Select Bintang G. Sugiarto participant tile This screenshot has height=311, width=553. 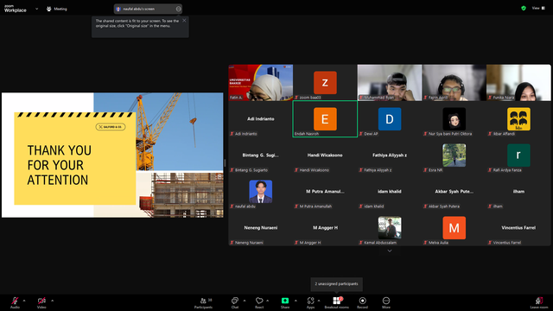[261, 155]
